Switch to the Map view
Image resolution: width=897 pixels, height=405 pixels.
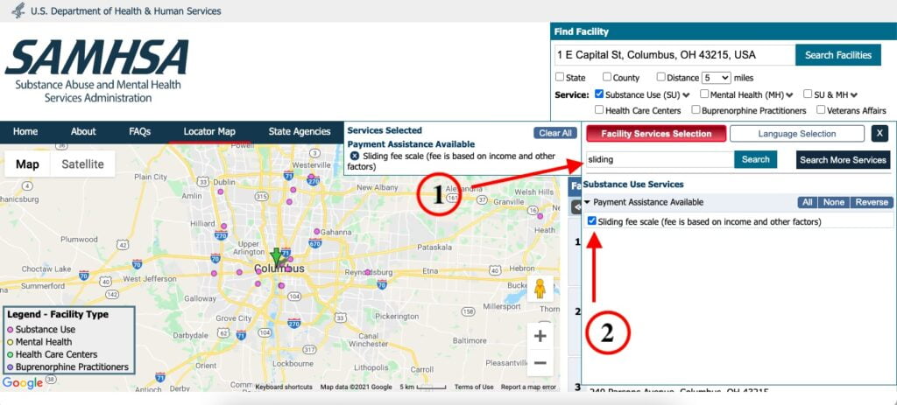[x=27, y=164]
